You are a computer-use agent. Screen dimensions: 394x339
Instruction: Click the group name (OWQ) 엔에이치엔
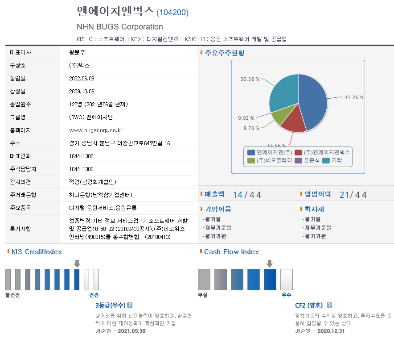click(x=91, y=117)
